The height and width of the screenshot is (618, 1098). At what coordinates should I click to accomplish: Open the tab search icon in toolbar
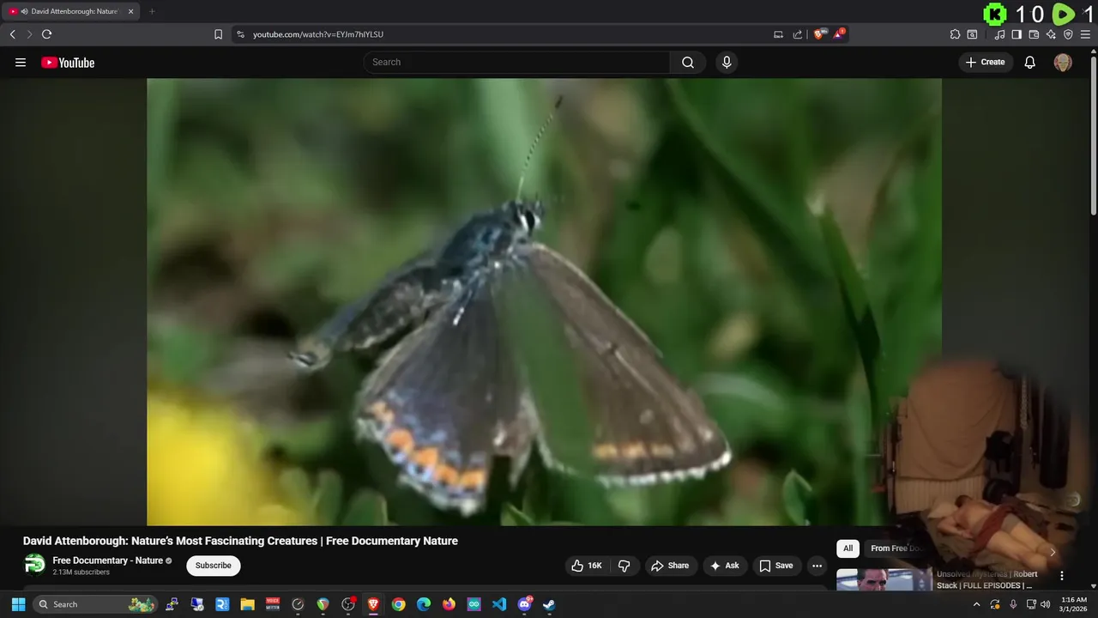(x=972, y=34)
